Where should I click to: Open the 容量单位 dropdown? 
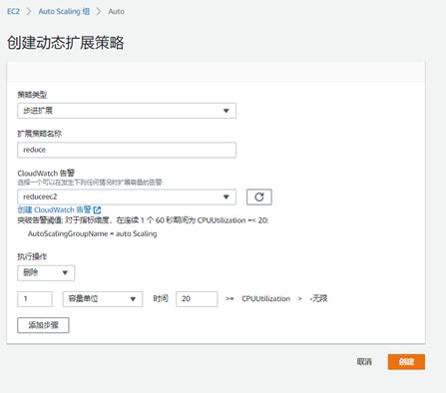(103, 299)
